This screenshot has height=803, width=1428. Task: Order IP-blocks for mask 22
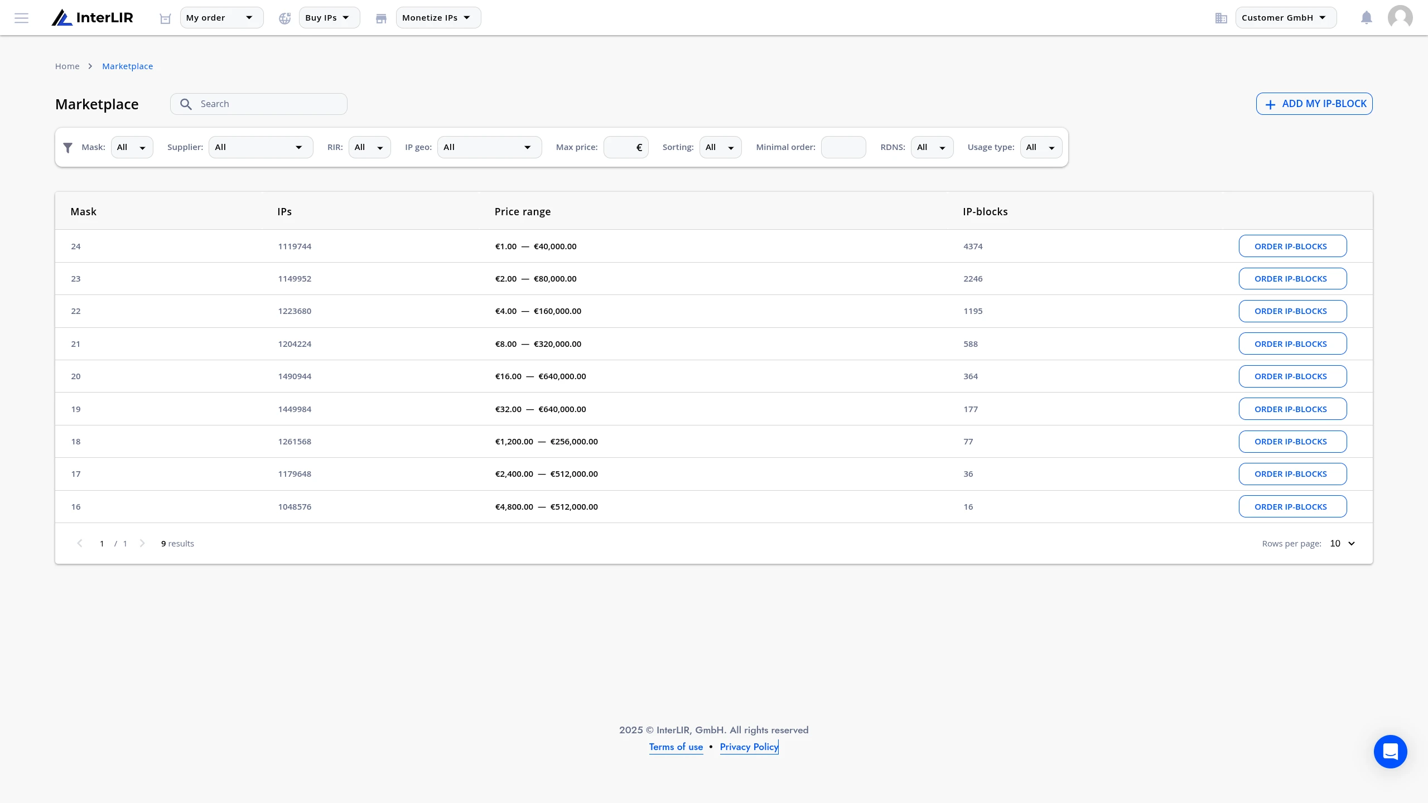tap(1292, 311)
